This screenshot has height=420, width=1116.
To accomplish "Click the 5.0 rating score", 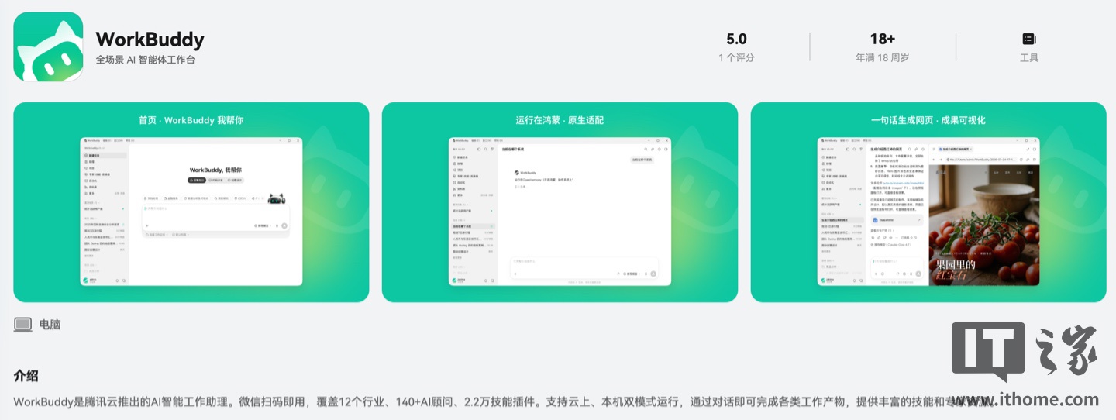I will click(x=736, y=39).
